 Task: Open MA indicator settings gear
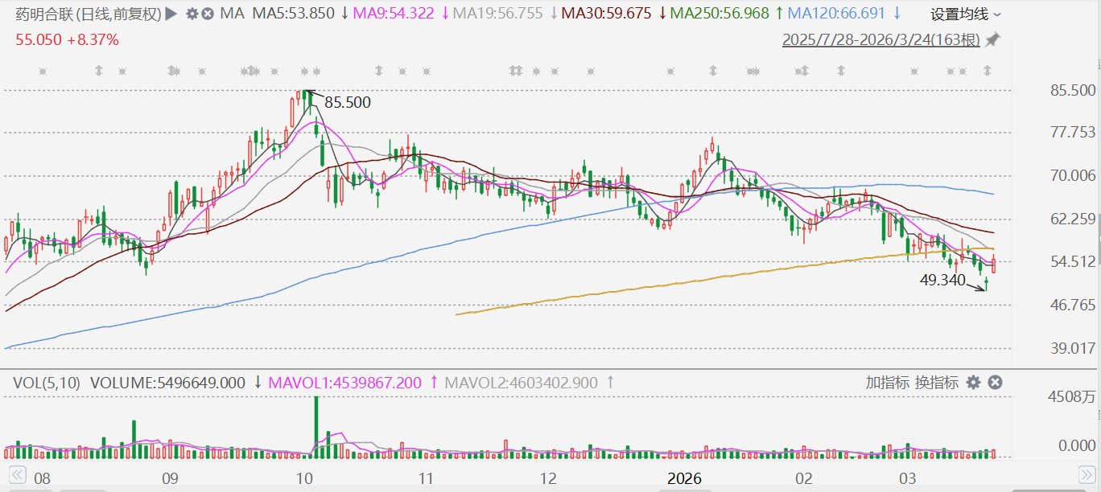point(192,14)
